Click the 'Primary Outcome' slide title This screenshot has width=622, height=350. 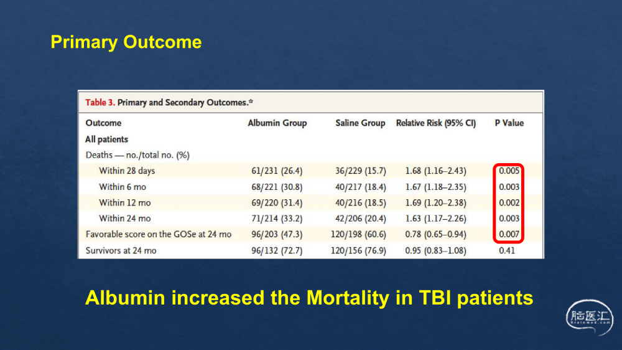coord(126,42)
